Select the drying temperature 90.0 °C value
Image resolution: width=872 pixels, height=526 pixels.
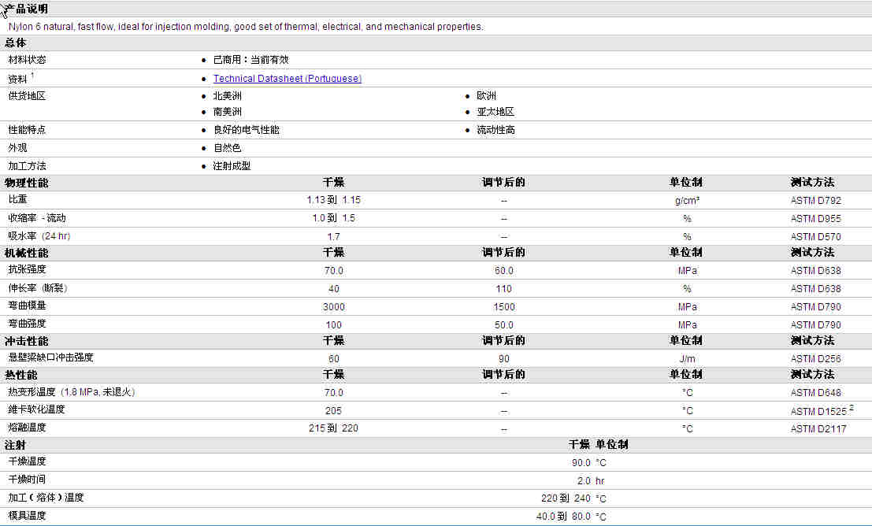click(589, 463)
